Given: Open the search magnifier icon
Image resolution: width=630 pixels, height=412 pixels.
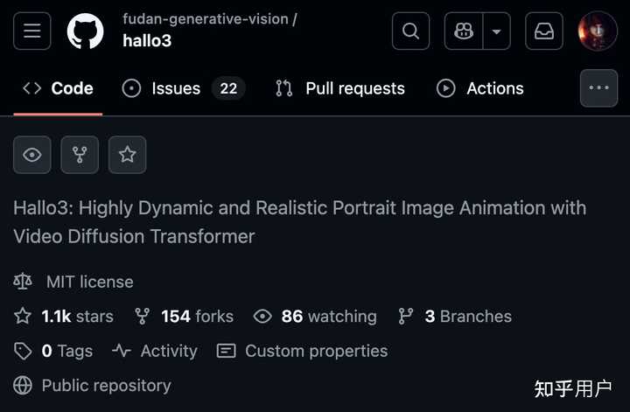Looking at the screenshot, I should click(x=410, y=31).
